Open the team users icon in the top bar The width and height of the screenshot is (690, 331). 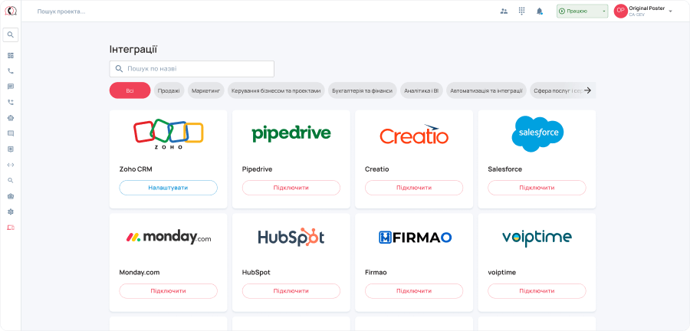tap(504, 11)
